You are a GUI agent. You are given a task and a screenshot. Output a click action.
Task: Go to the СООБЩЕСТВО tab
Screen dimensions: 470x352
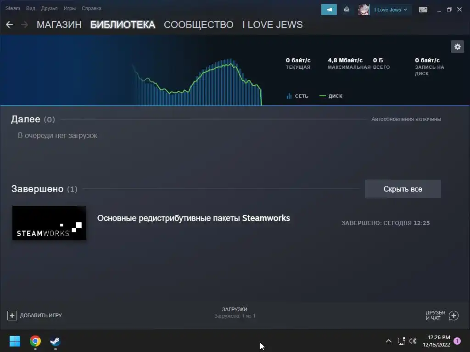click(198, 25)
